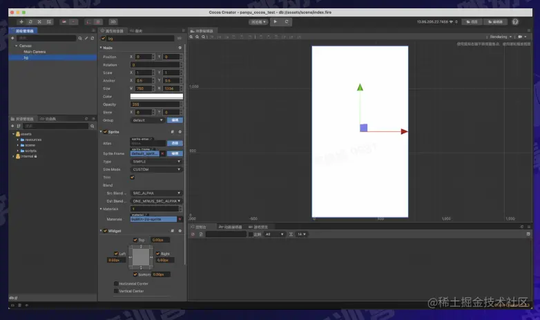Click the Opacity value field

155,104
